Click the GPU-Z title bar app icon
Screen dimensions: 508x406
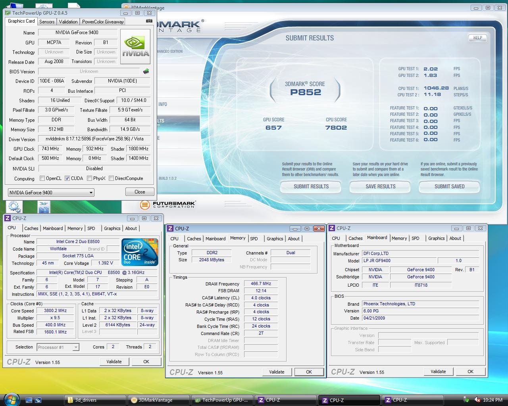(8, 13)
